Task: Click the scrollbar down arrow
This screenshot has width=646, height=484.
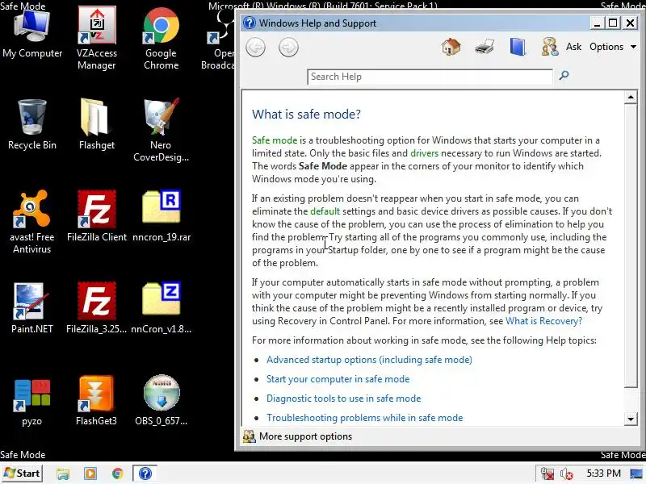Action: pyautogui.click(x=631, y=419)
